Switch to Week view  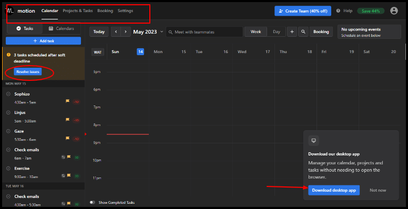point(256,32)
